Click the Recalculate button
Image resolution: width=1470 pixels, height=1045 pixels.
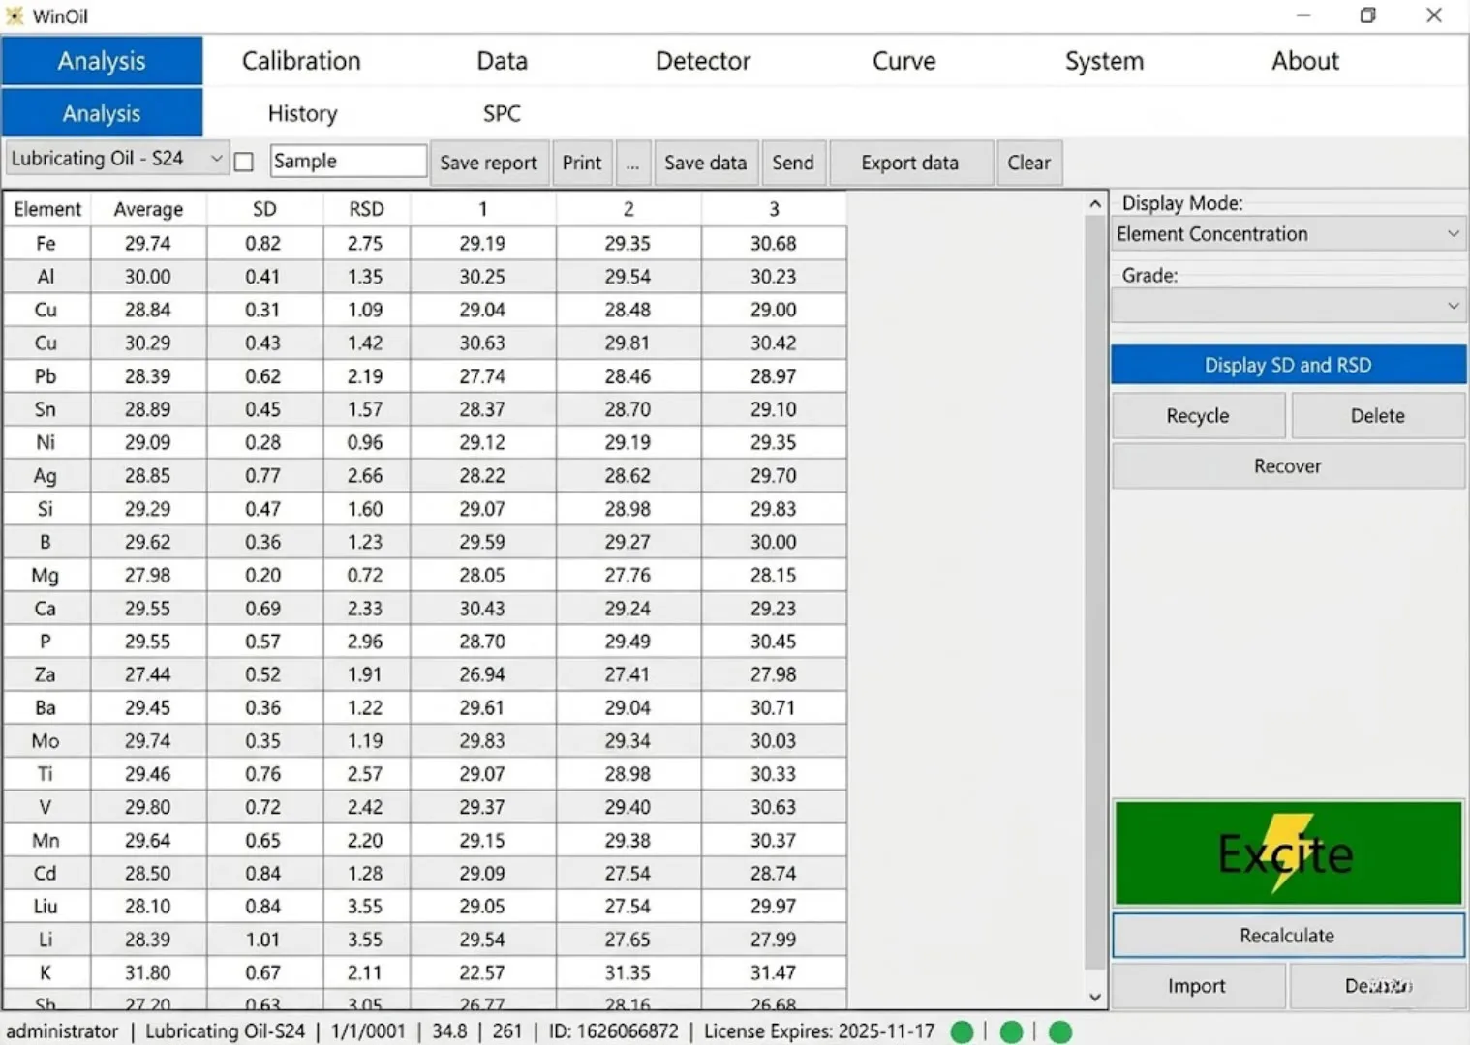click(1288, 936)
